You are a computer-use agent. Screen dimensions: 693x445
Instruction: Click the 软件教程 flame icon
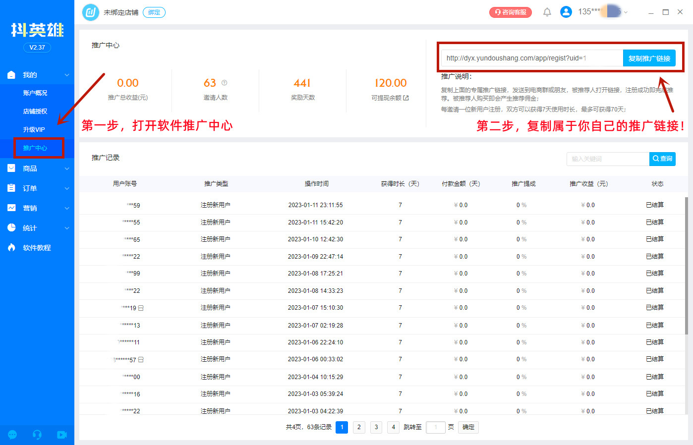point(11,247)
